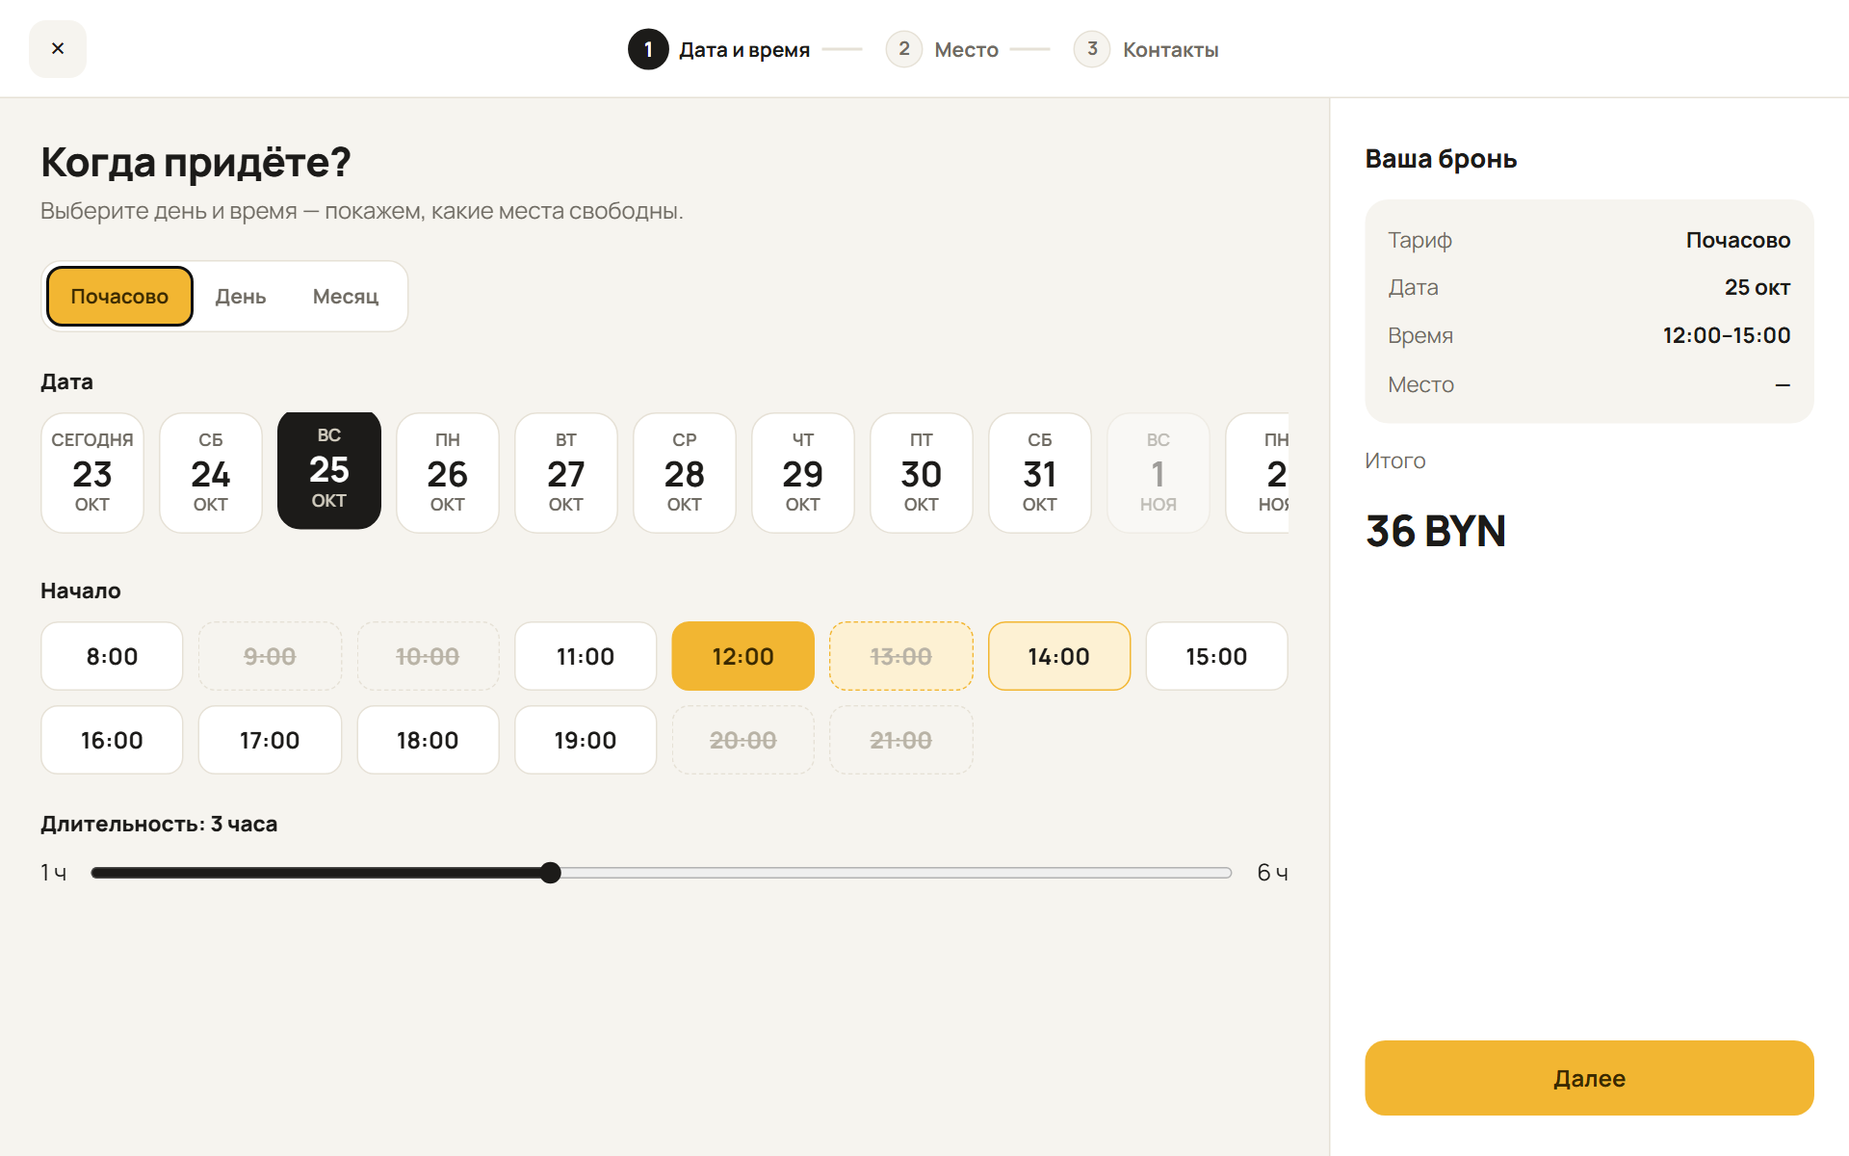
Task: Select date СР 28 ОКТ
Action: click(685, 473)
